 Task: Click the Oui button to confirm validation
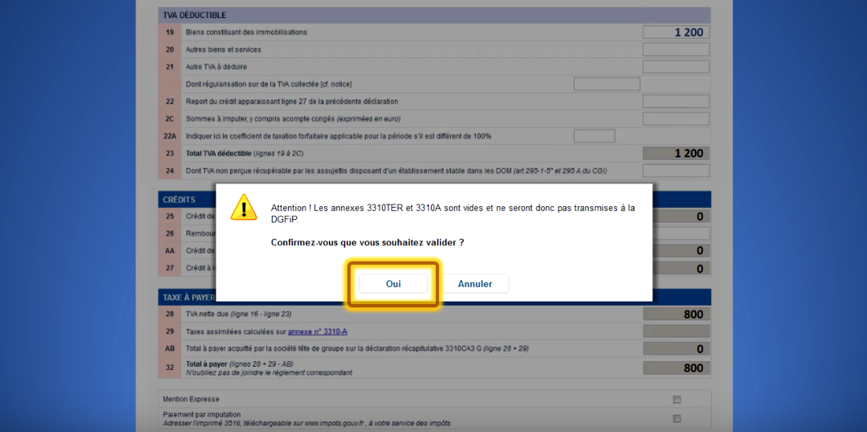(x=393, y=284)
